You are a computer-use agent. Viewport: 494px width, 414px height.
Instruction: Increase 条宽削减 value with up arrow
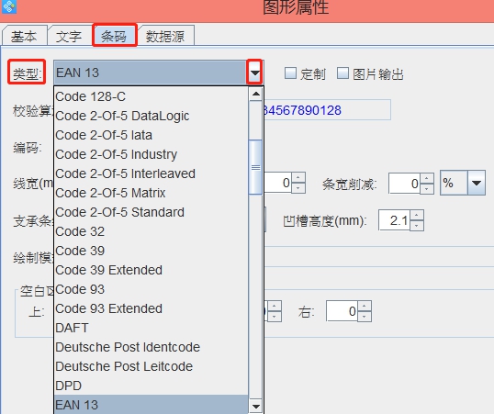pyautogui.click(x=427, y=178)
